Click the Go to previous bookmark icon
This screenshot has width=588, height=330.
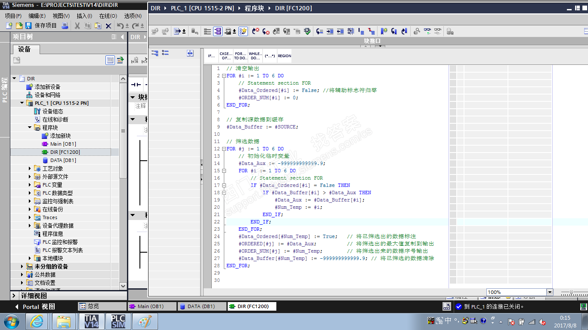(x=404, y=31)
